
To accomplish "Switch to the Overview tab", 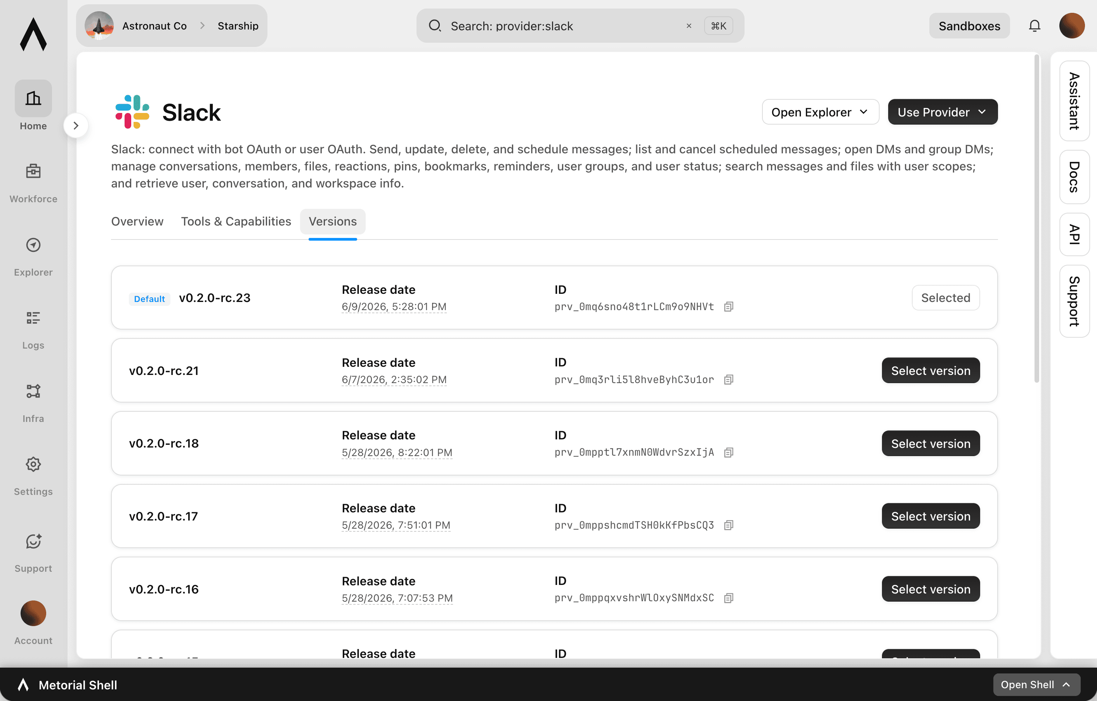I will click(137, 221).
